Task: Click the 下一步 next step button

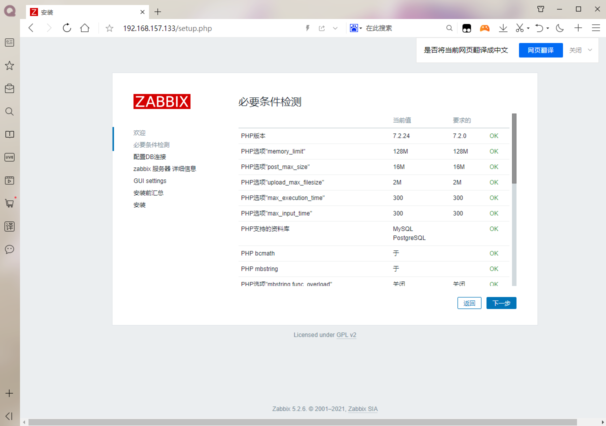Action: (x=501, y=303)
